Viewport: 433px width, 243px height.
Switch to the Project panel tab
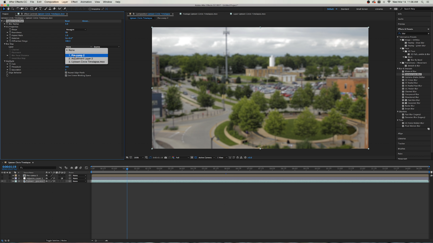click(x=5, y=14)
